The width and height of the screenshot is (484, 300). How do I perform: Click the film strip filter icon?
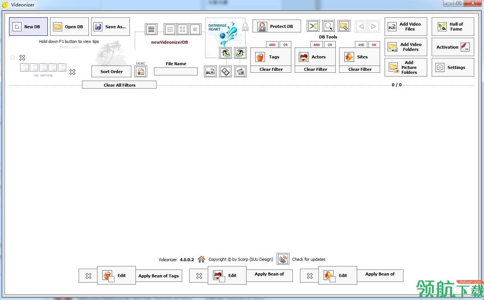[x=225, y=72]
